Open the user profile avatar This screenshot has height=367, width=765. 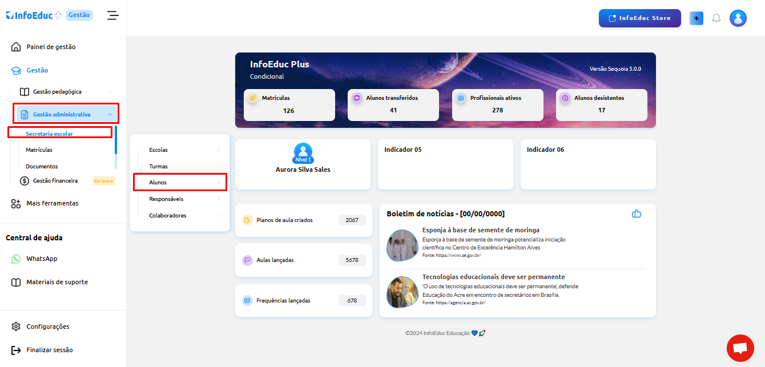tap(738, 18)
